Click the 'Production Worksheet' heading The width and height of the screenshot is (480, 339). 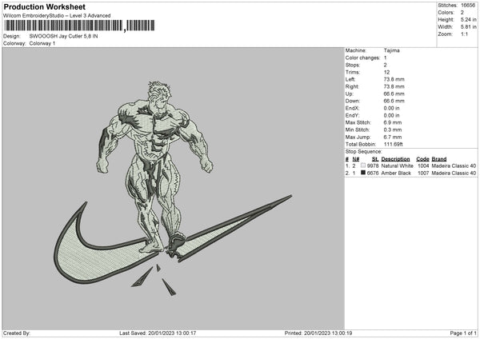[x=44, y=6]
